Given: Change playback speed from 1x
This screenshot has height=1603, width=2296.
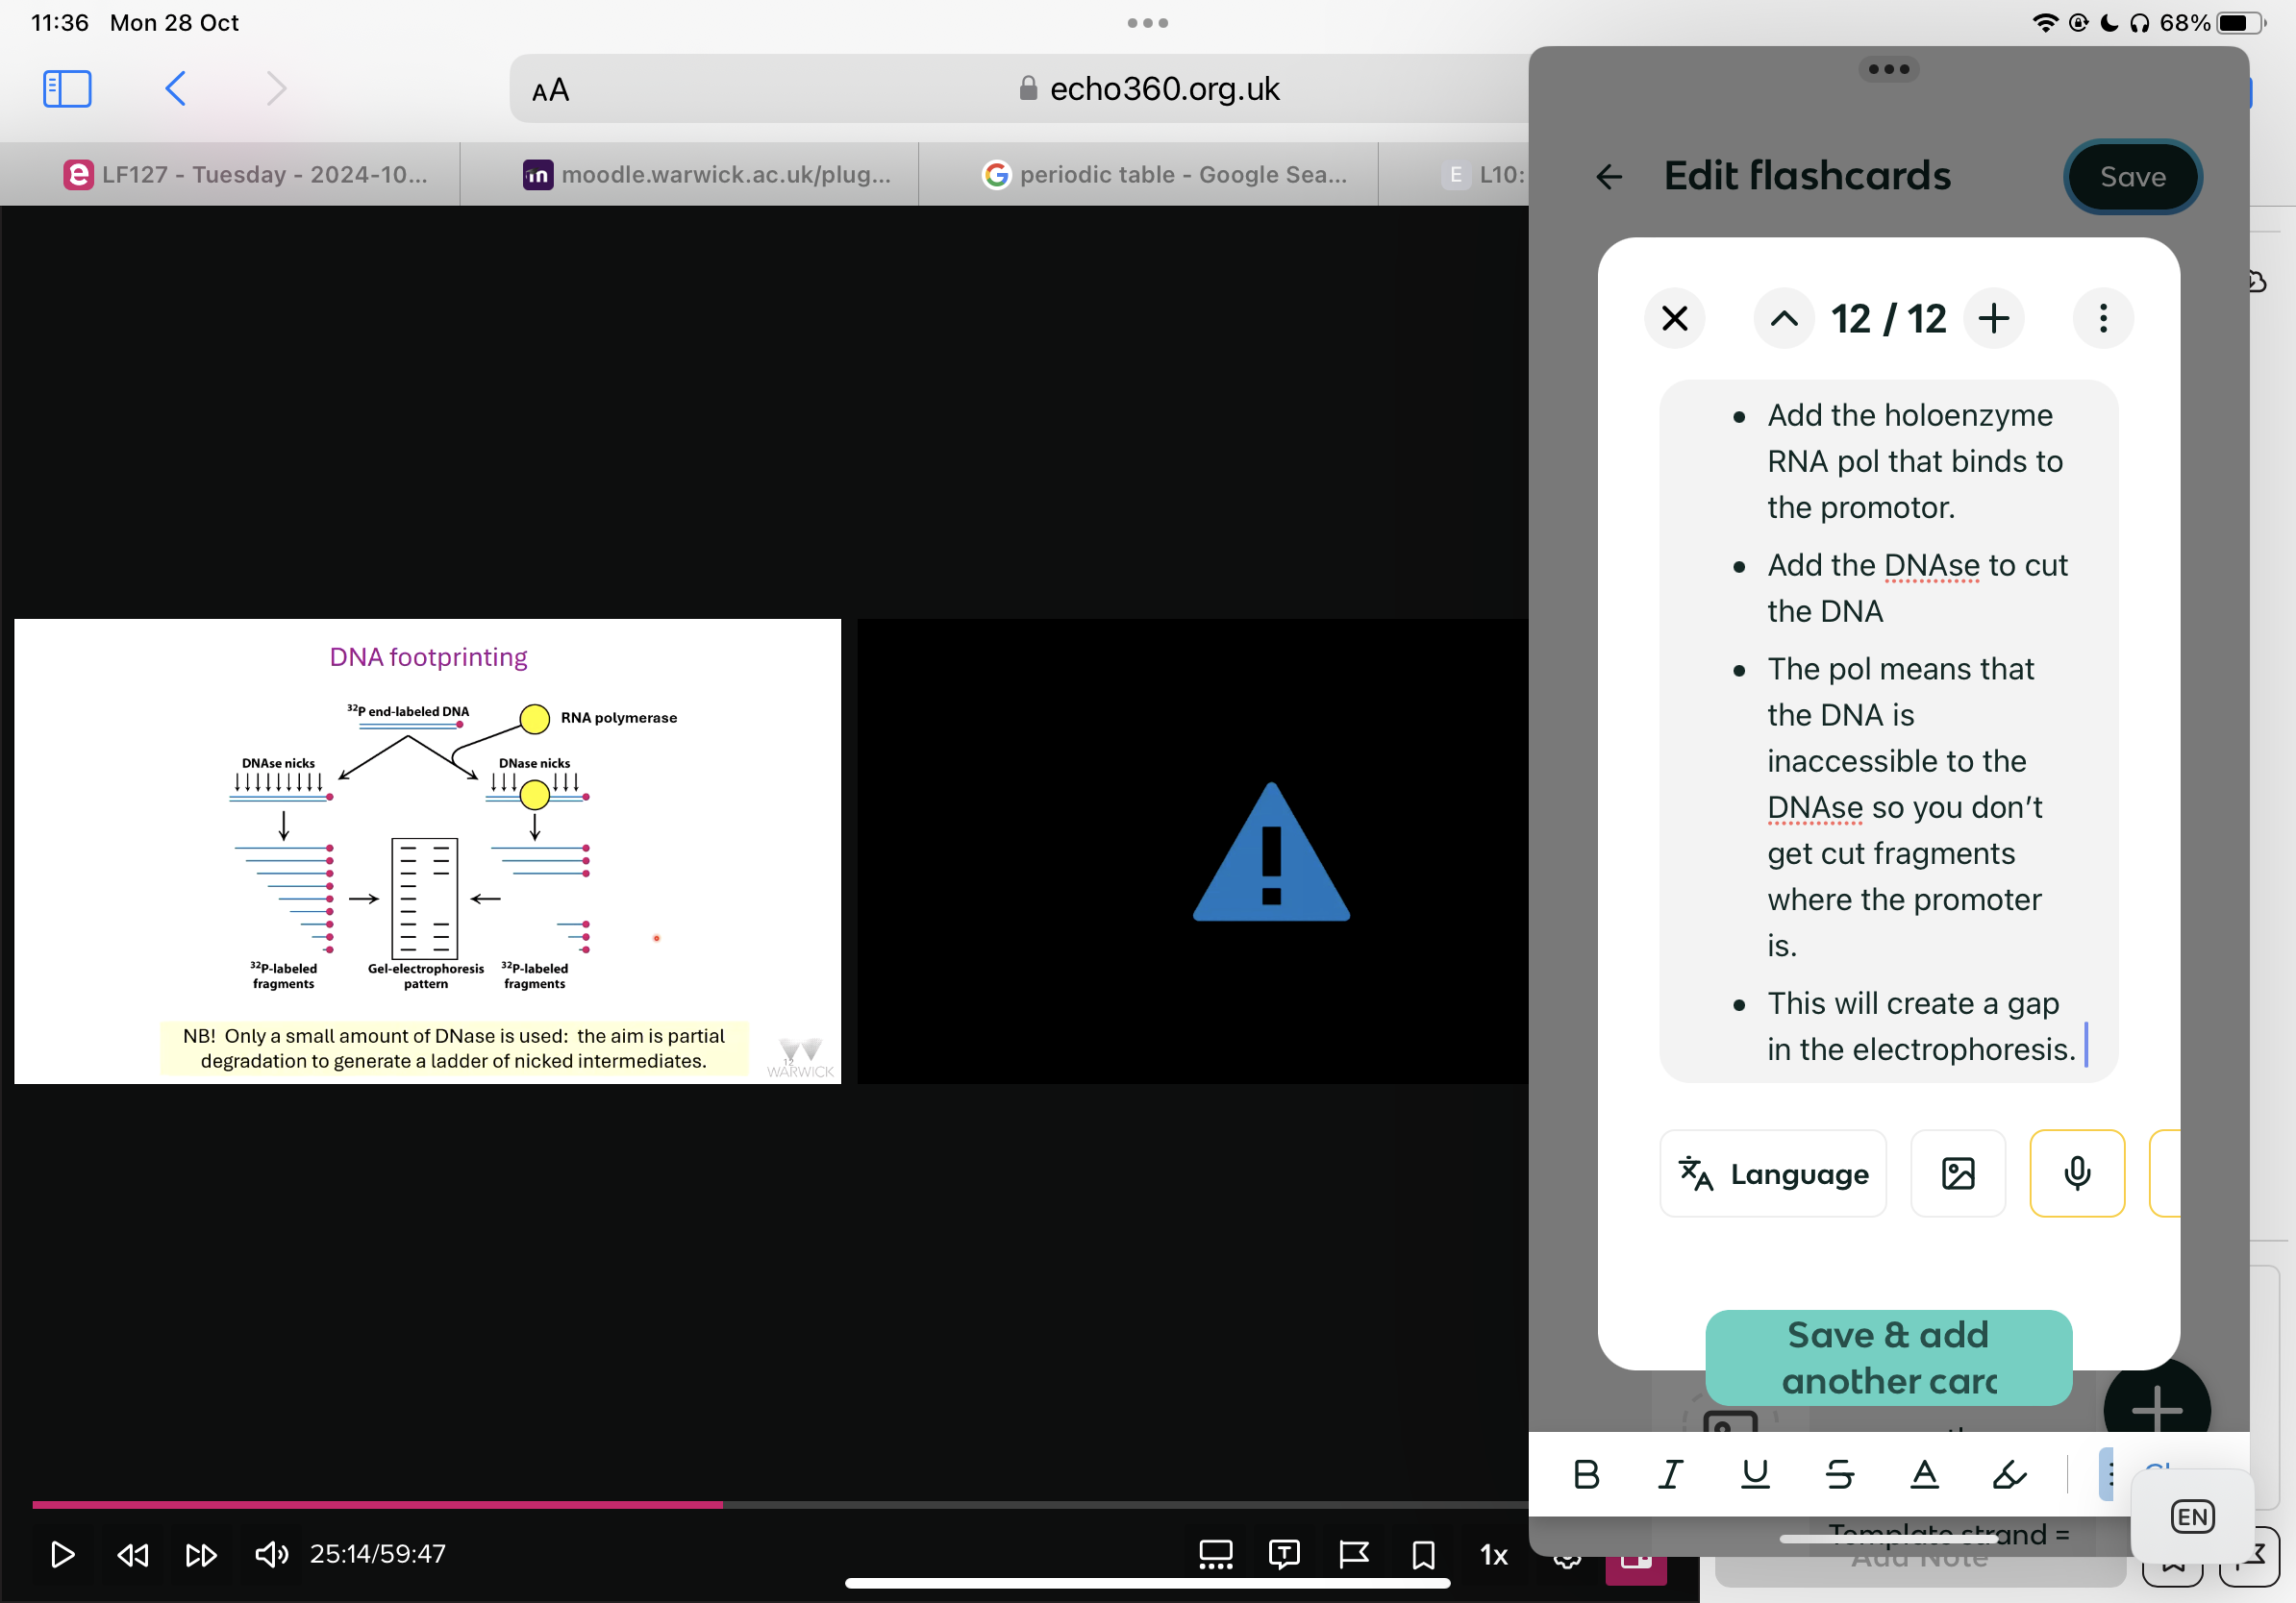Looking at the screenshot, I should click(1493, 1554).
